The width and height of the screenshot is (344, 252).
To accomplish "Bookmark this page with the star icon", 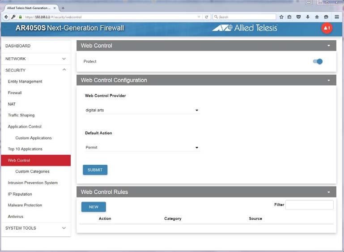I will click(x=281, y=17).
